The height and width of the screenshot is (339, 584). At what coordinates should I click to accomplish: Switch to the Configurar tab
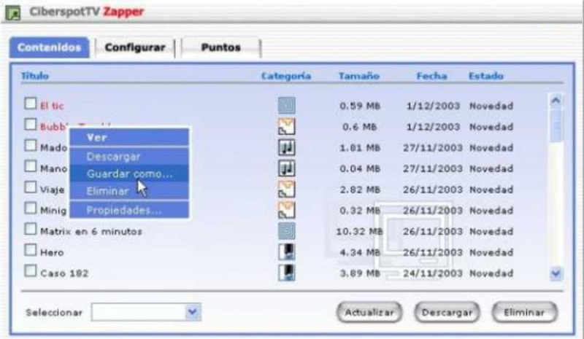click(135, 47)
